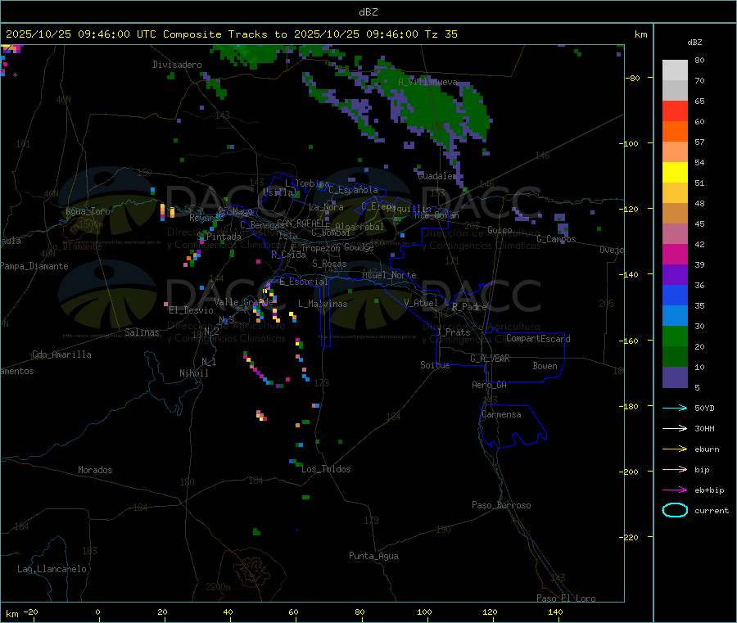Click the Nihuil map label
737x623 pixels.
click(x=193, y=373)
